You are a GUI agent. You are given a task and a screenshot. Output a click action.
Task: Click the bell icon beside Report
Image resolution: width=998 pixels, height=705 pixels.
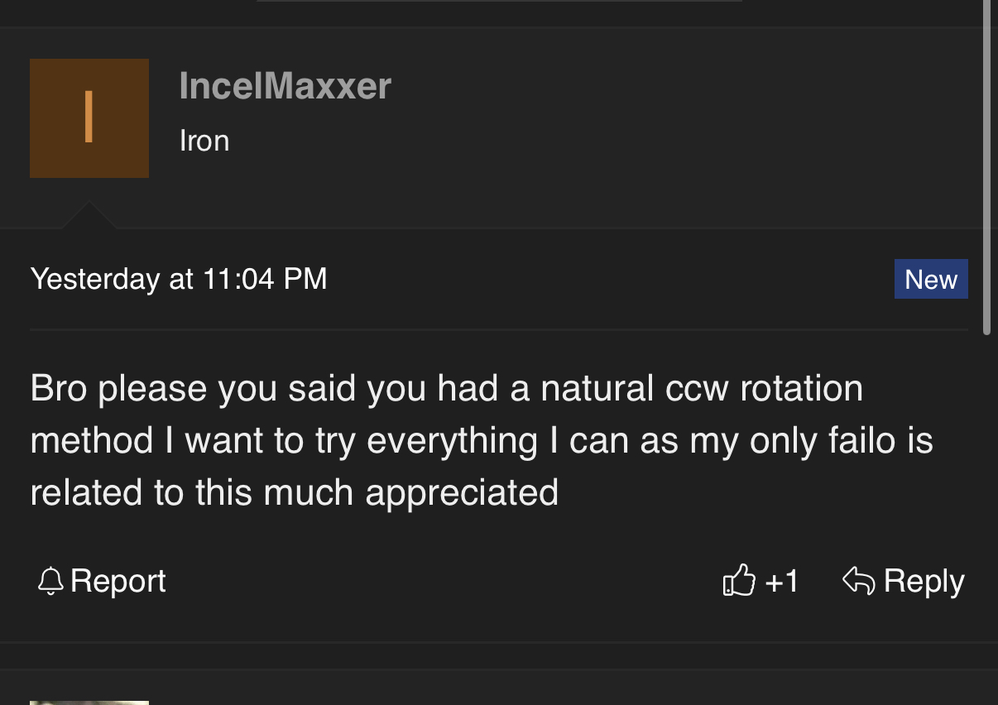tap(50, 581)
